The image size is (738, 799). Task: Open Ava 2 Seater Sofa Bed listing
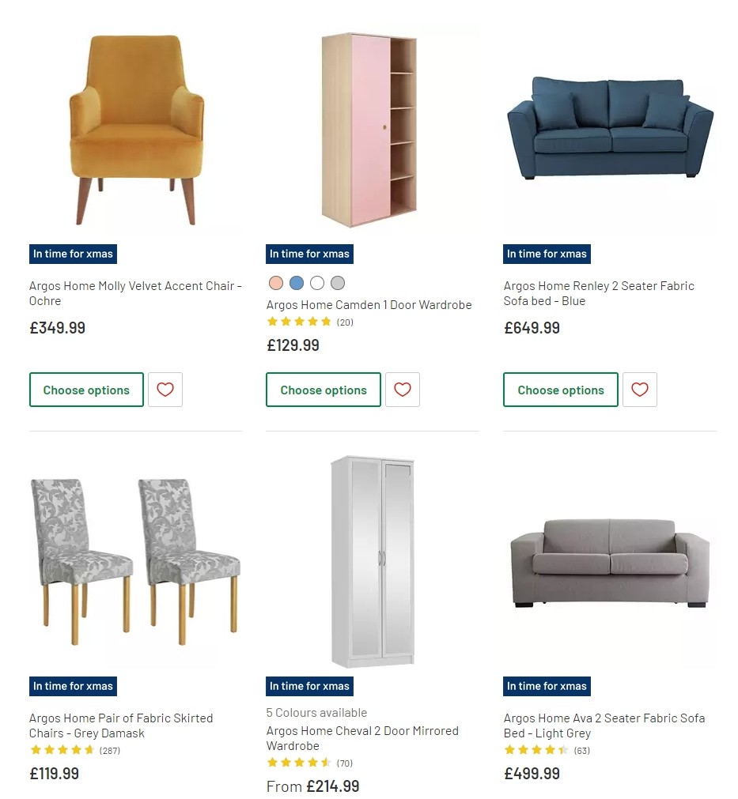click(604, 726)
